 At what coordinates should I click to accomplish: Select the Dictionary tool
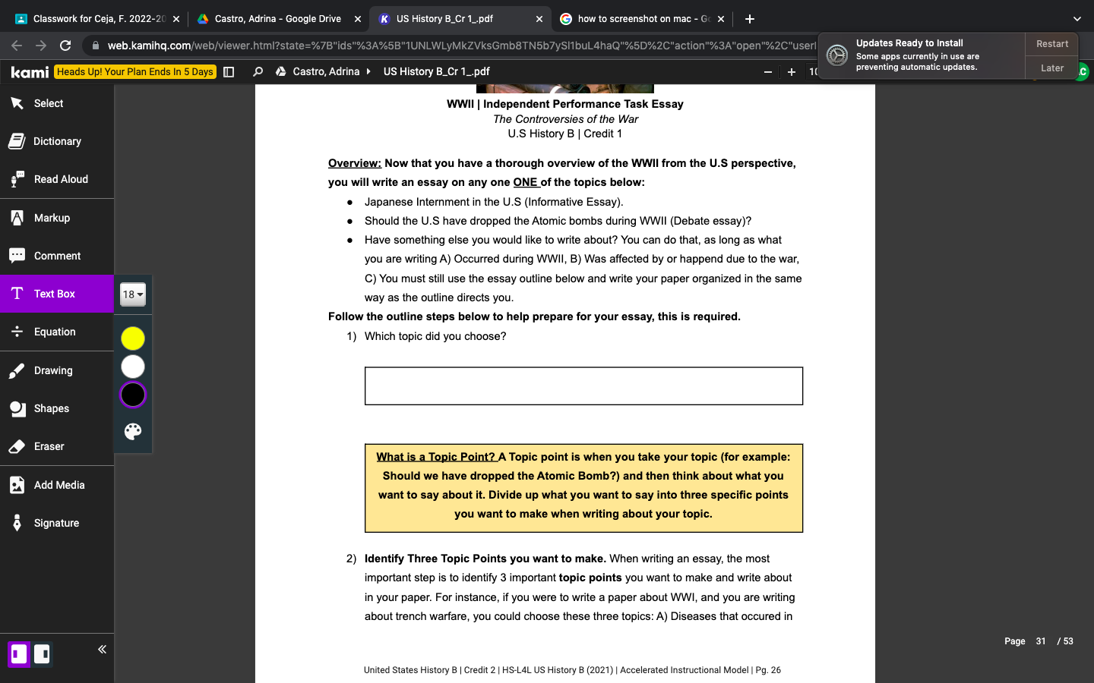pyautogui.click(x=56, y=141)
